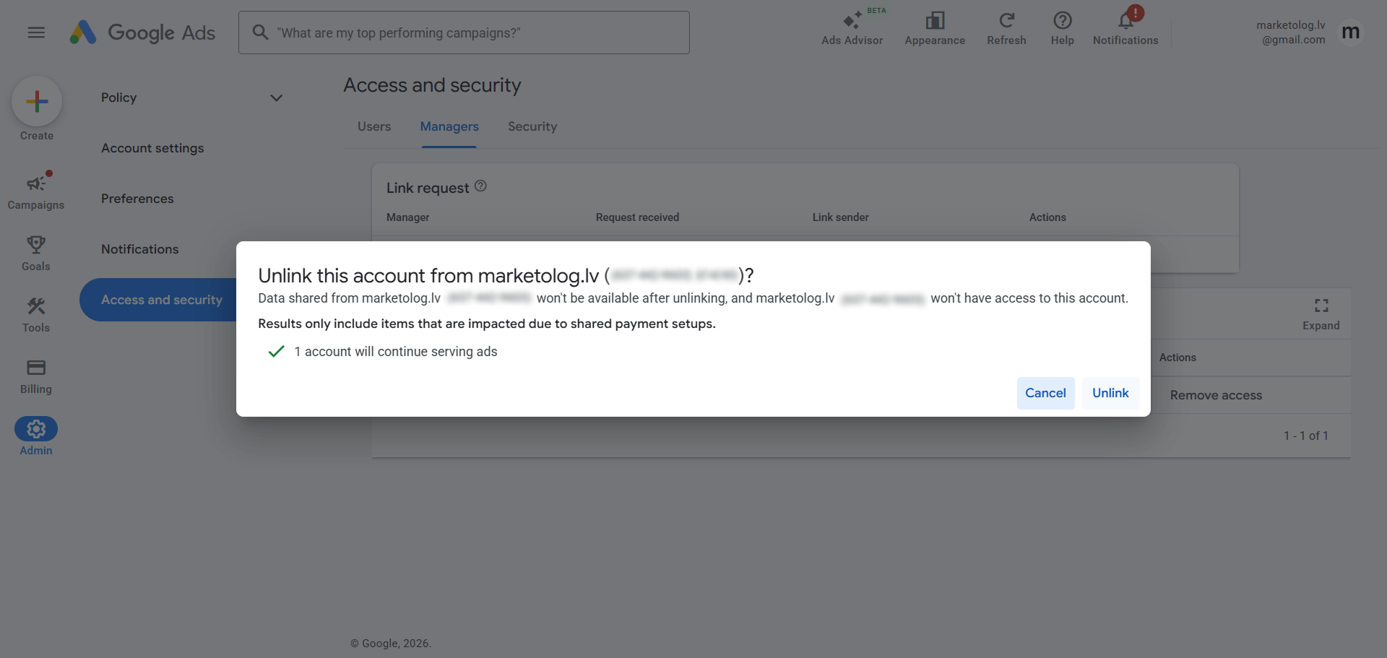
Task: Switch to the Security tab
Action: 532,126
